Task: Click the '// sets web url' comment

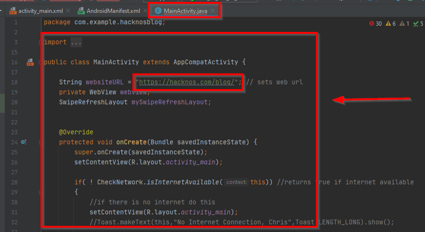Action: (274, 82)
